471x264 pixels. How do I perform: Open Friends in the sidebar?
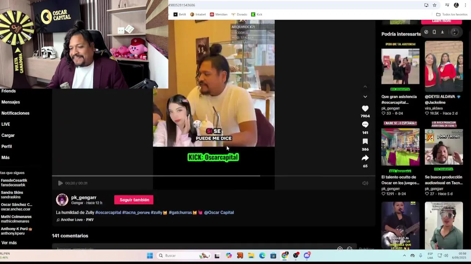(8, 91)
